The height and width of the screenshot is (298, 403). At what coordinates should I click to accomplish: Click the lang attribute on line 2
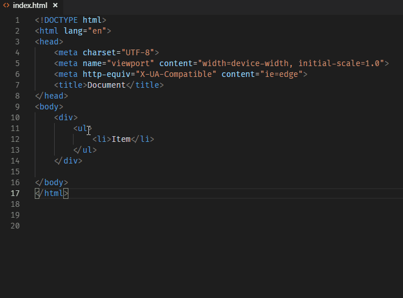(x=74, y=31)
